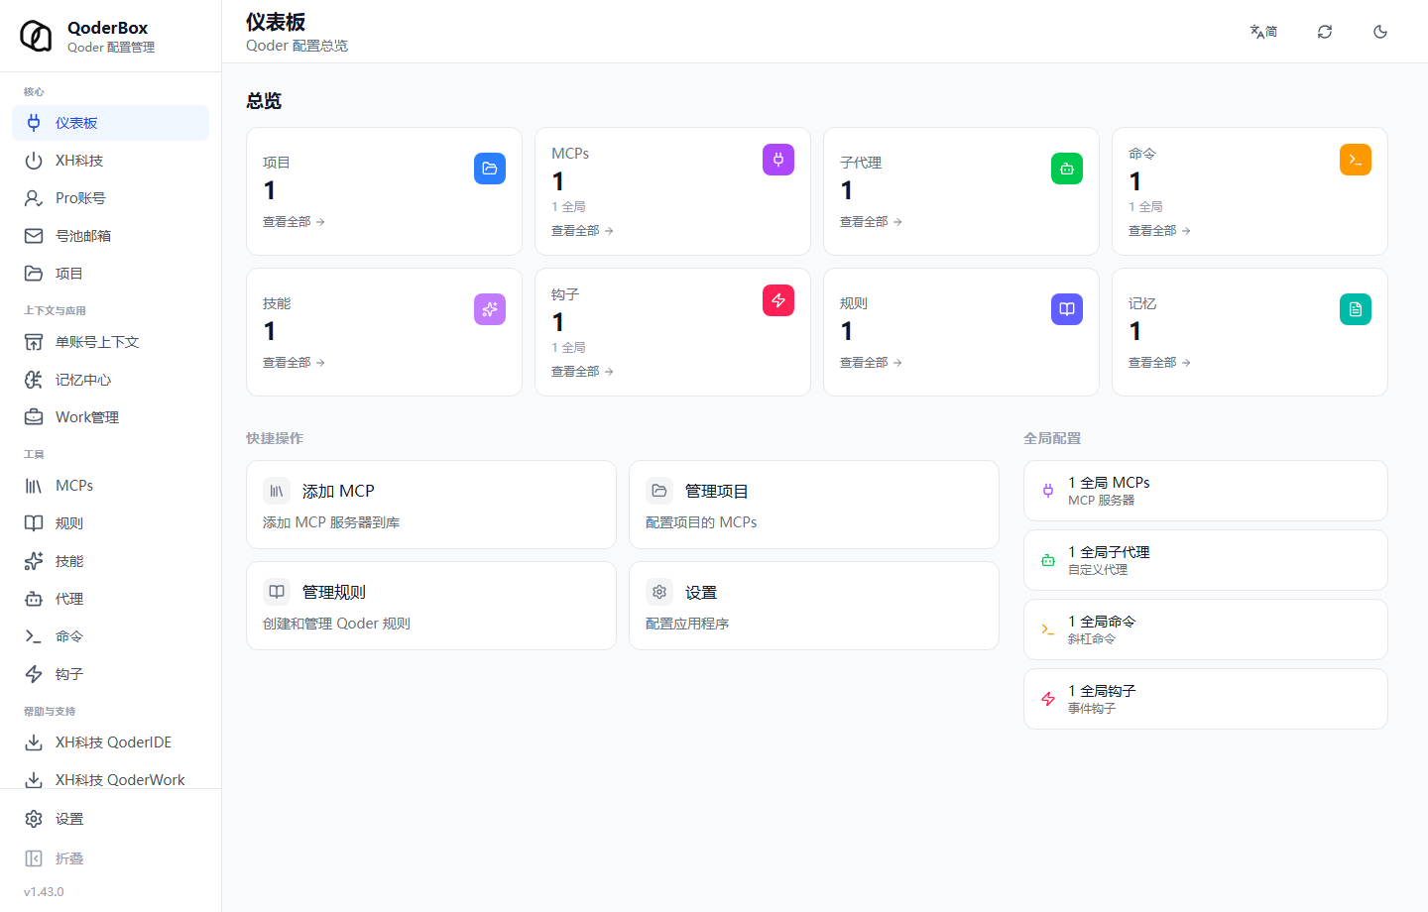The image size is (1428, 912).
Task: Select MCPs in the sidebar tools
Action: pos(110,486)
